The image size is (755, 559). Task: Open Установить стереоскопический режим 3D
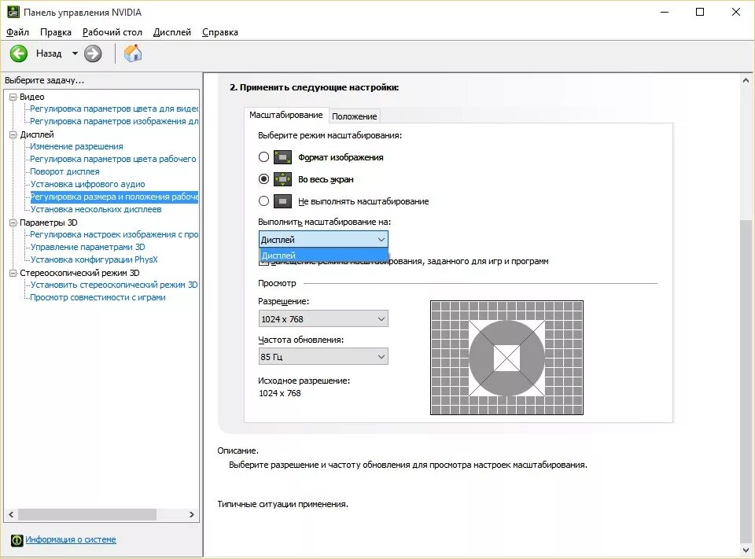[114, 285]
